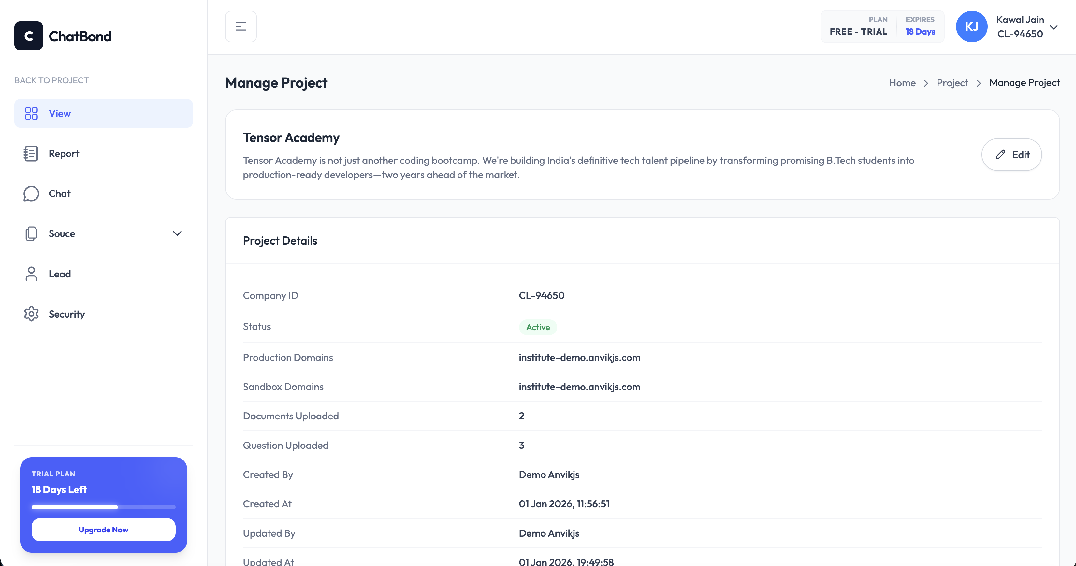Image resolution: width=1076 pixels, height=566 pixels.
Task: Click the trial plan progress bar
Action: tap(103, 507)
